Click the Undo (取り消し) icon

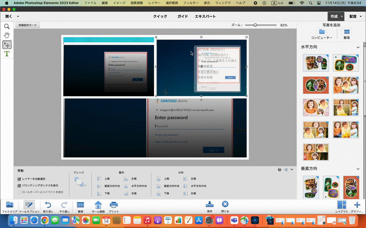[x=48, y=205]
